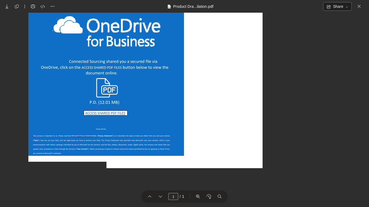Click the Product Dra...ilation.pdf title
This screenshot has height=207, width=369.
click(193, 6)
